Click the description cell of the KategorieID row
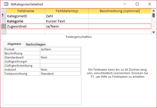This screenshot has width=157, height=108. [120, 16]
